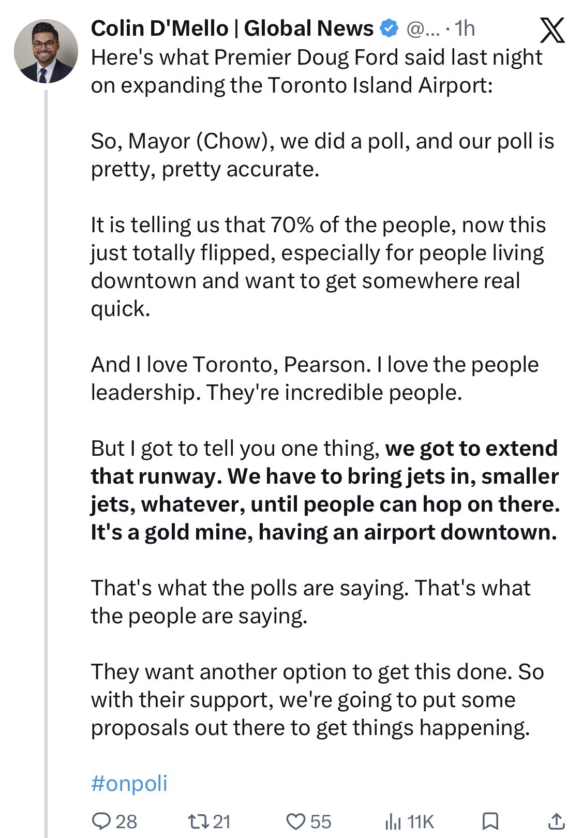Click the X logo
Image resolution: width=582 pixels, height=838 pixels.
[552, 30]
